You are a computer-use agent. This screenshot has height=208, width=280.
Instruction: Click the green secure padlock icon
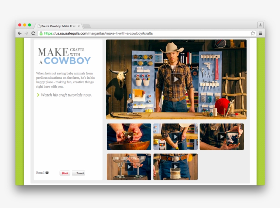click(x=41, y=33)
